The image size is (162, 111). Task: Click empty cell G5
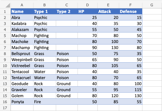click(152, 35)
